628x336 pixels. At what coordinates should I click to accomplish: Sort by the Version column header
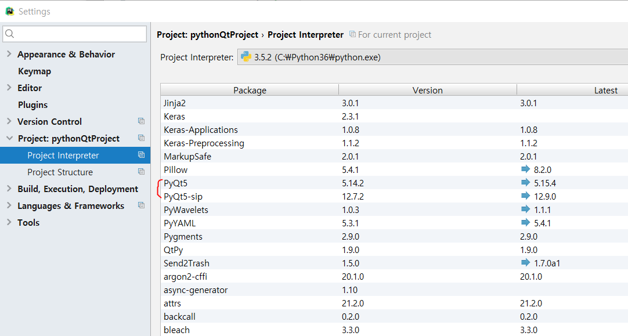[428, 90]
